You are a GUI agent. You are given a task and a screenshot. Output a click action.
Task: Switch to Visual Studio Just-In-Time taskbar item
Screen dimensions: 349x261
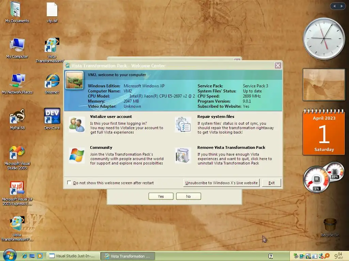click(73, 256)
